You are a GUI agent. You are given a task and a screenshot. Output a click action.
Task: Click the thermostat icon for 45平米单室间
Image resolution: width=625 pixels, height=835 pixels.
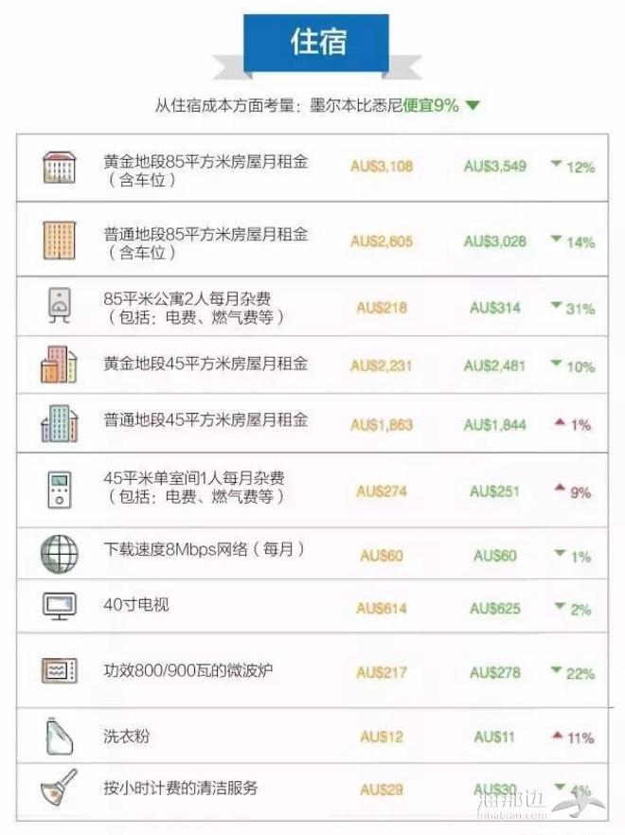(x=59, y=490)
